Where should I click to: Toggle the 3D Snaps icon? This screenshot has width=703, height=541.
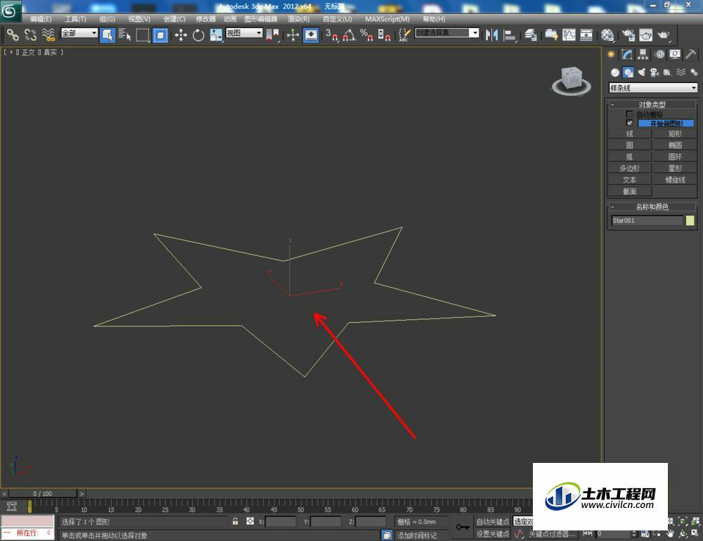click(332, 35)
